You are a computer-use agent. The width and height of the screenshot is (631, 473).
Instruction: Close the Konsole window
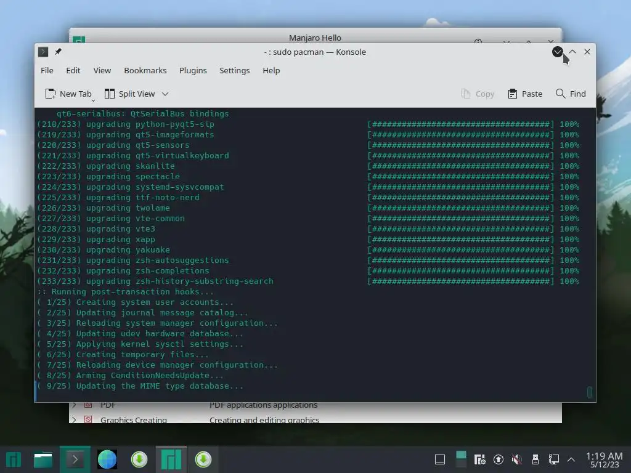click(x=587, y=52)
